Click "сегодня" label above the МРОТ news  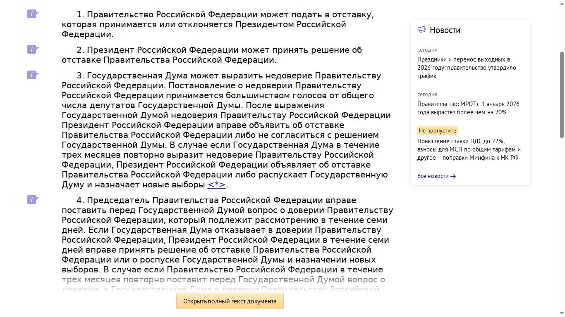pyautogui.click(x=427, y=95)
